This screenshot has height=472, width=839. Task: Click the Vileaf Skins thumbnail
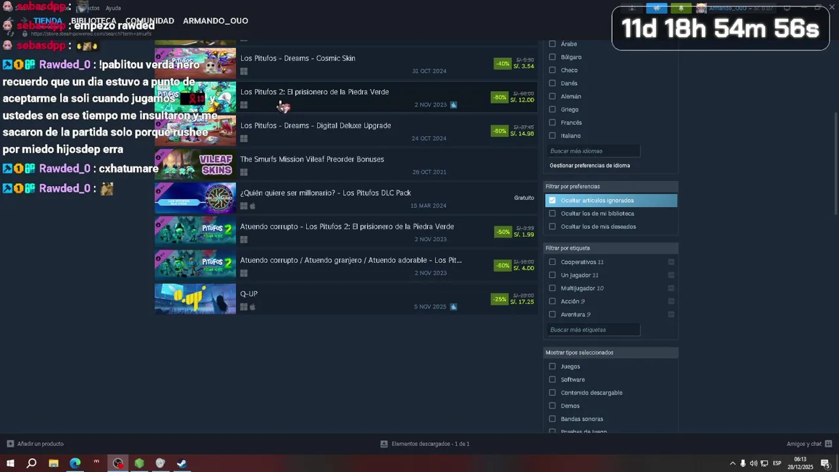click(195, 165)
